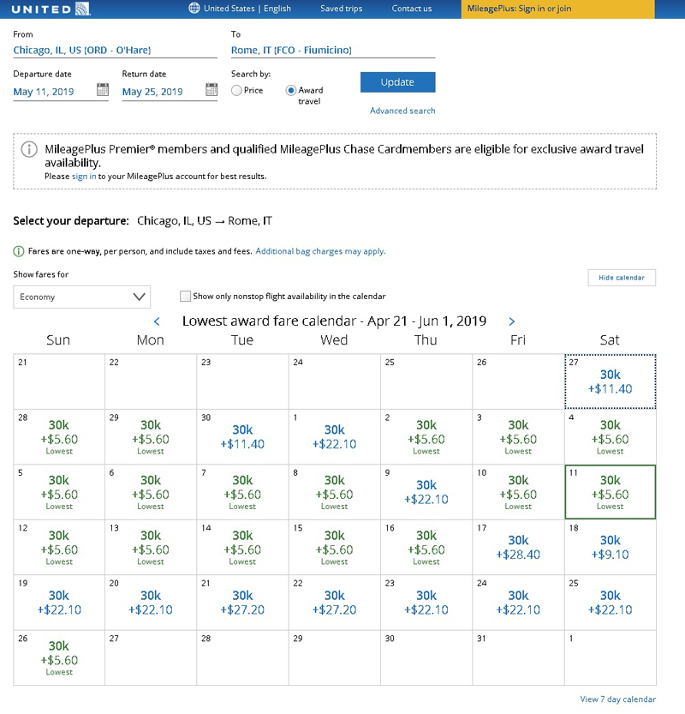Click the Hide calendar button

622,278
